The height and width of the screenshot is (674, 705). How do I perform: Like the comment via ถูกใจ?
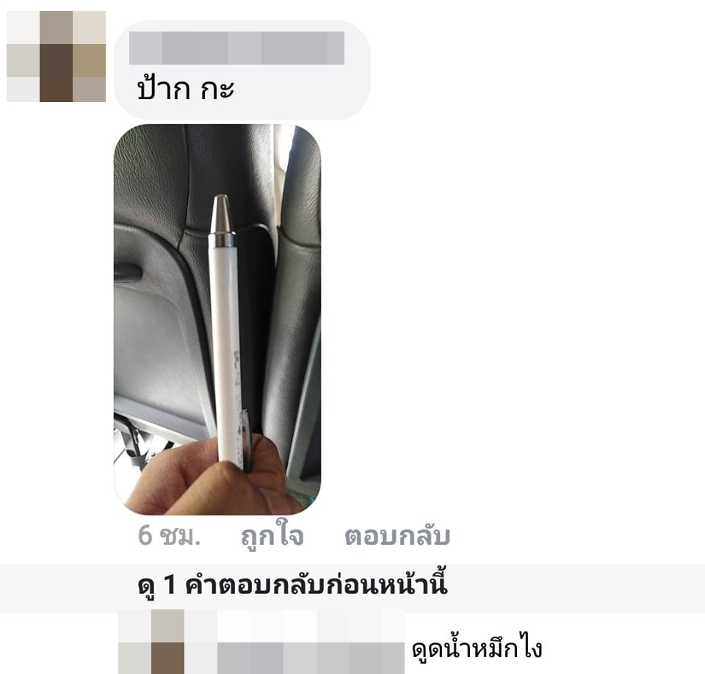272,535
